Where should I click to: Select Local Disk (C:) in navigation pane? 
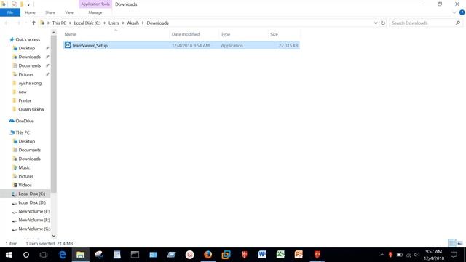pyautogui.click(x=31, y=194)
